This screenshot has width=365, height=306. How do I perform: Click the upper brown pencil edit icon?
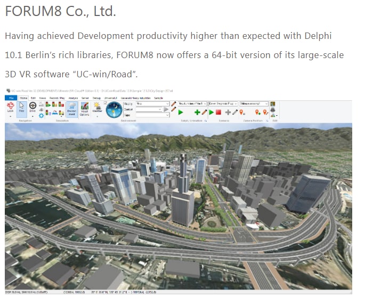pyautogui.click(x=174, y=103)
